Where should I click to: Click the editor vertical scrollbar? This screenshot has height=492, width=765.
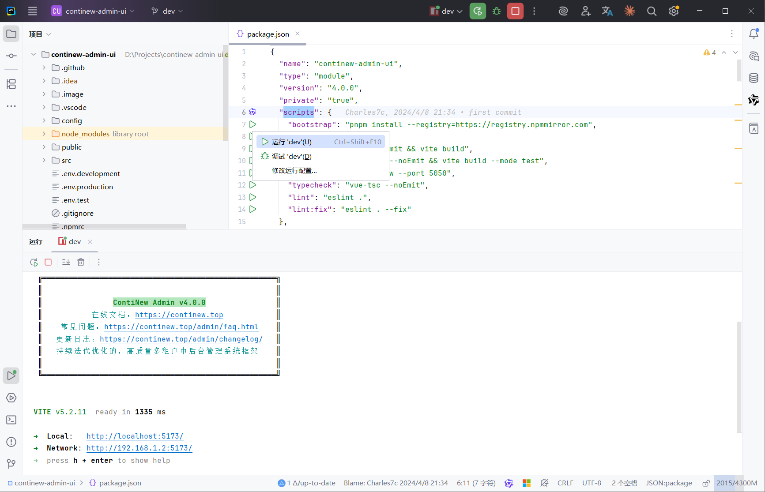(x=739, y=71)
